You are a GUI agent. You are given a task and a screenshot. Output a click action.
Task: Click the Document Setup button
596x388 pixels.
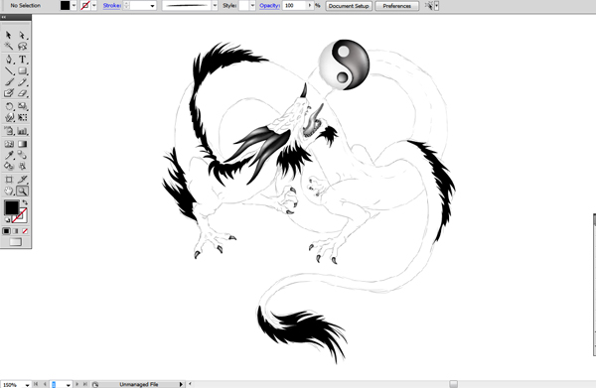349,6
